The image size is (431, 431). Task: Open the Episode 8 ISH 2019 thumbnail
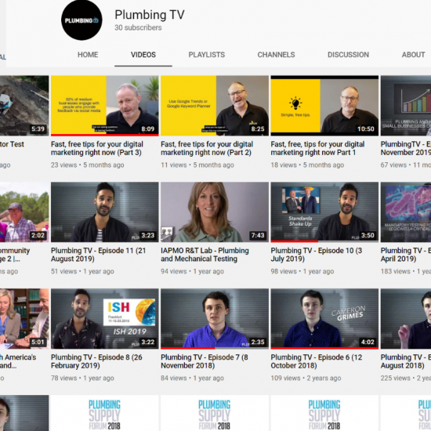(x=105, y=319)
